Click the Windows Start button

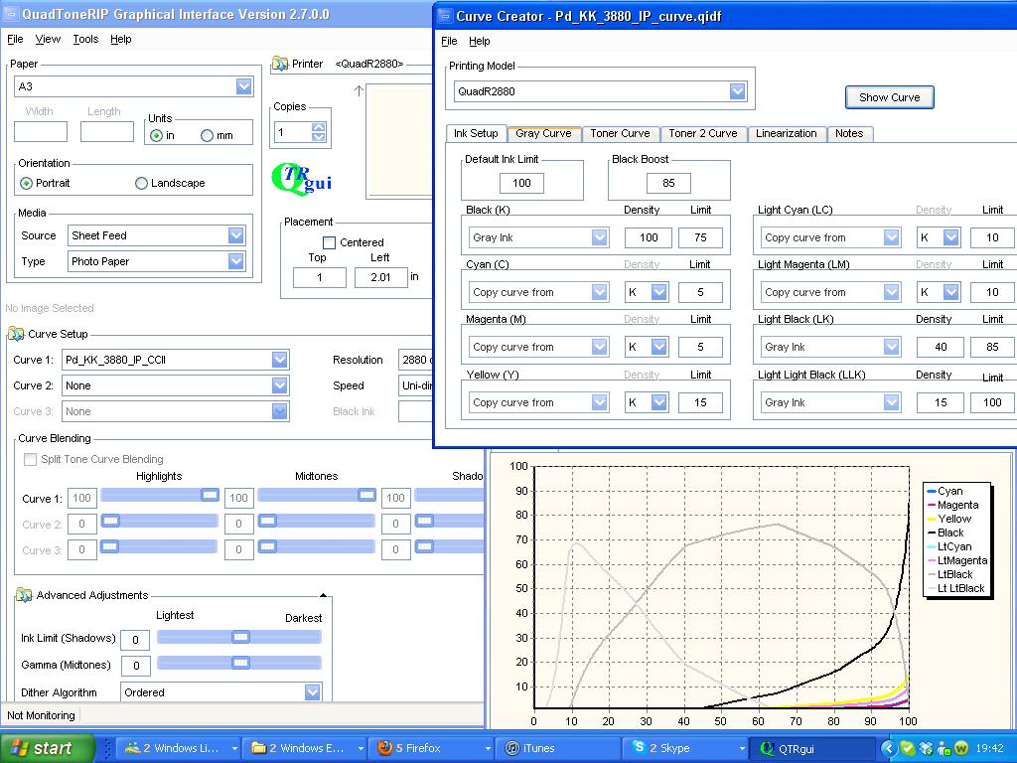tap(47, 748)
